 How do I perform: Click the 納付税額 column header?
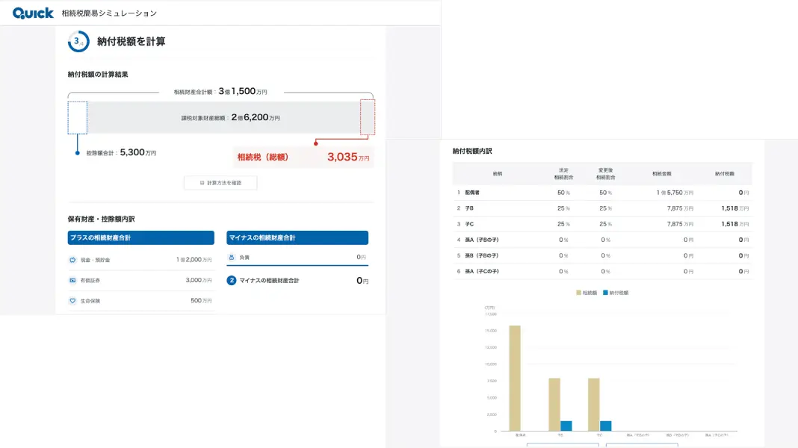[x=724, y=174]
